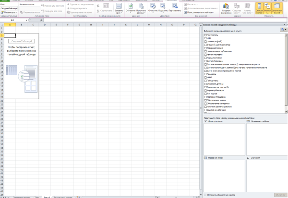Check the Победитель field checkbox
The width and height of the screenshot is (288, 198).
[x=205, y=81]
